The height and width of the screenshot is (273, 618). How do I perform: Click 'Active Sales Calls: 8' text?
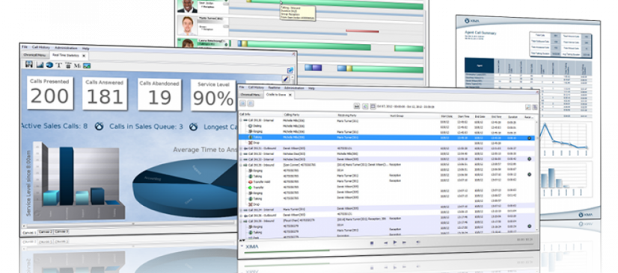[x=54, y=126]
